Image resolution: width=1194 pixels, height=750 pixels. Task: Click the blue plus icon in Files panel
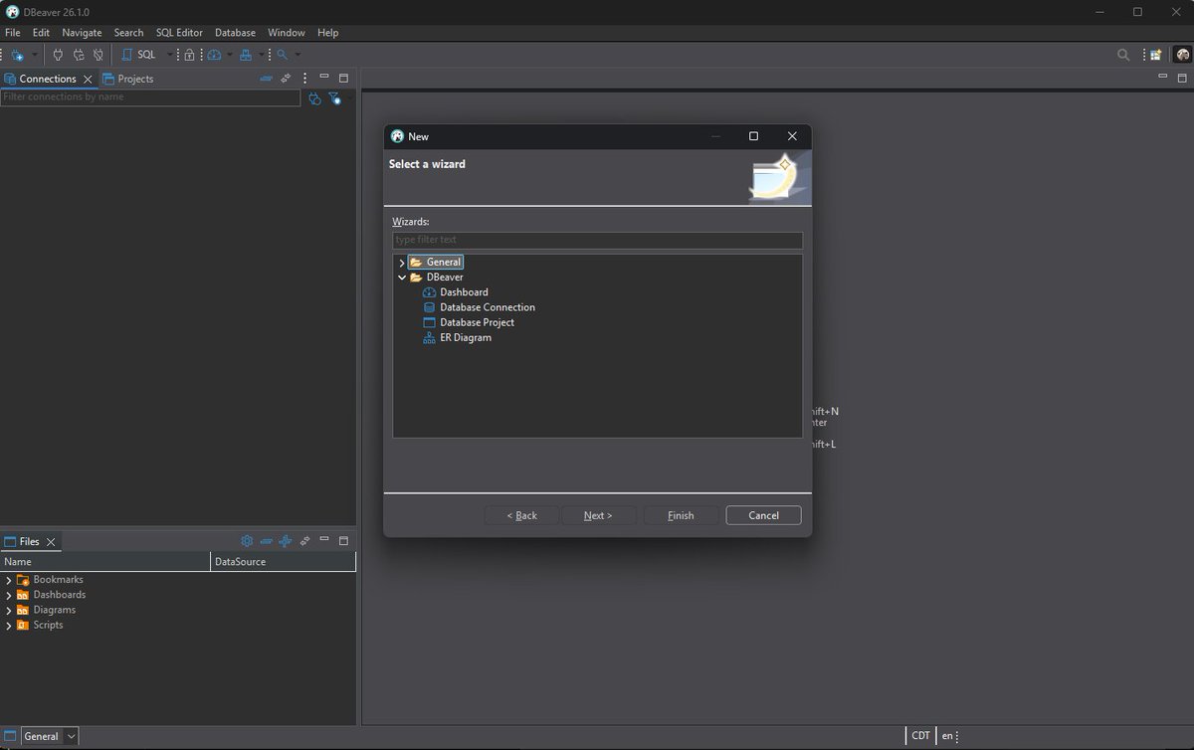[285, 541]
